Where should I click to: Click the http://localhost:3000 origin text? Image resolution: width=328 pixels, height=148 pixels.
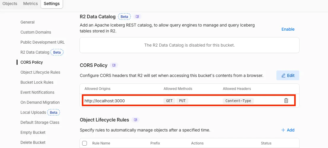[x=105, y=101]
